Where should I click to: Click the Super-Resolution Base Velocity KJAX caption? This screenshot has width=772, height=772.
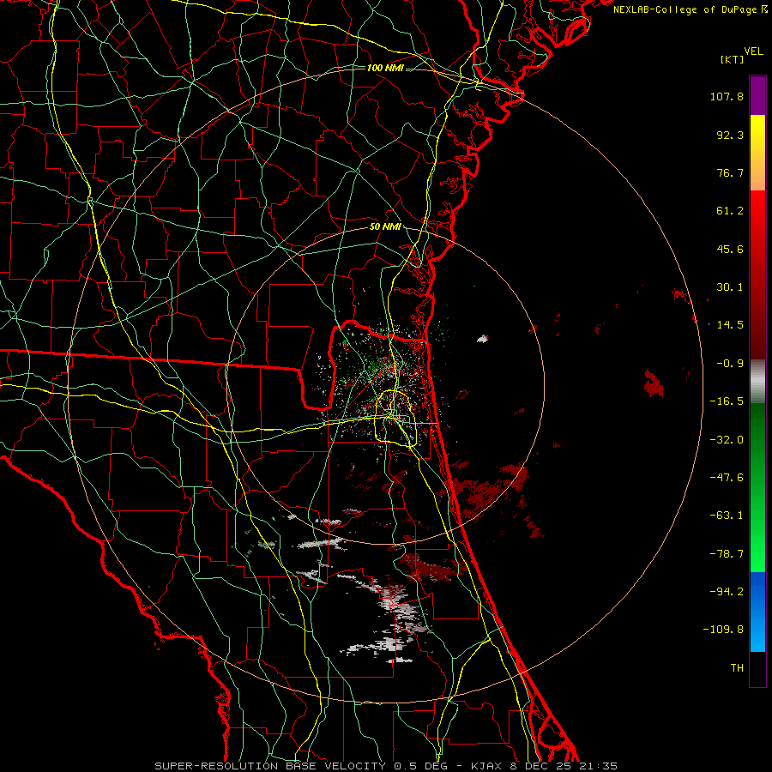[386, 766]
